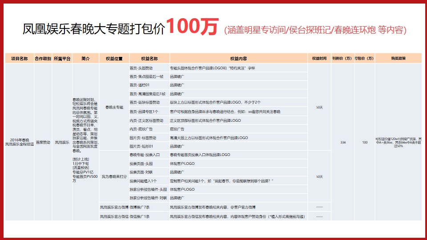Click the 项目名称 column header

19,59
